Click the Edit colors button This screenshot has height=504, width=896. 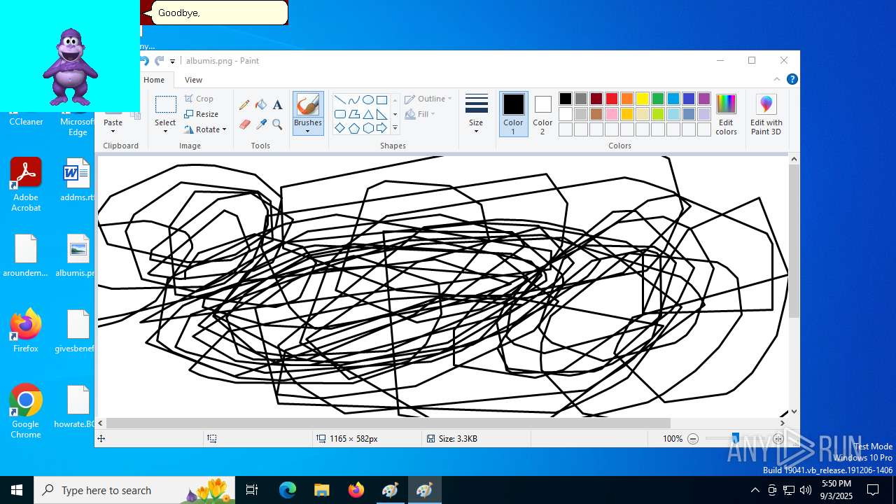coord(726,114)
